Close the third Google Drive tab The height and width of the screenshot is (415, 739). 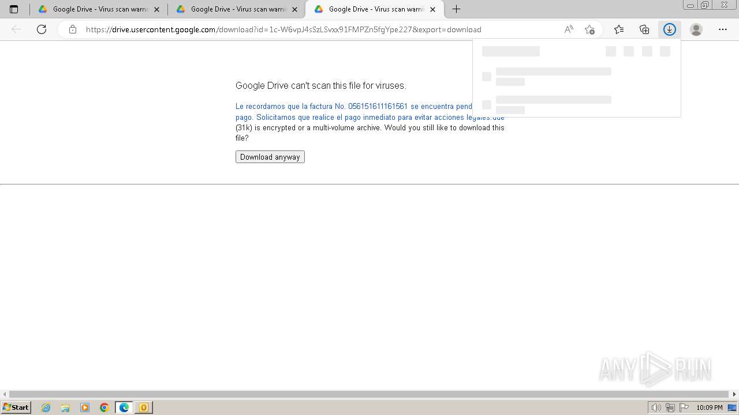[x=432, y=9]
